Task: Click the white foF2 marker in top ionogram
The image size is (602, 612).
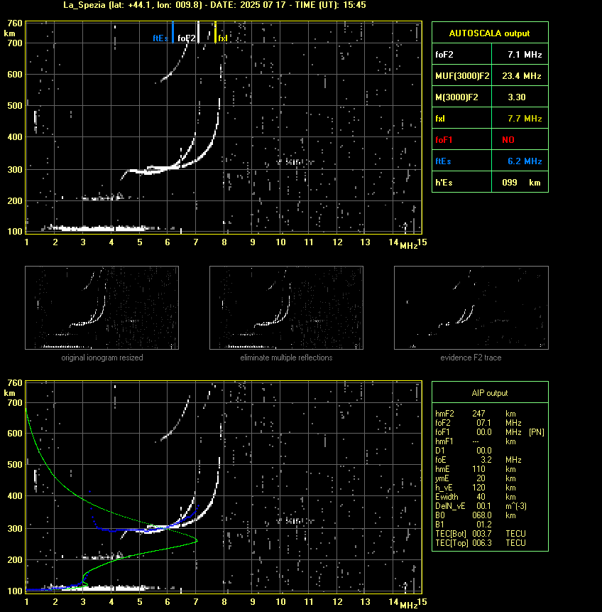Action: click(x=199, y=33)
